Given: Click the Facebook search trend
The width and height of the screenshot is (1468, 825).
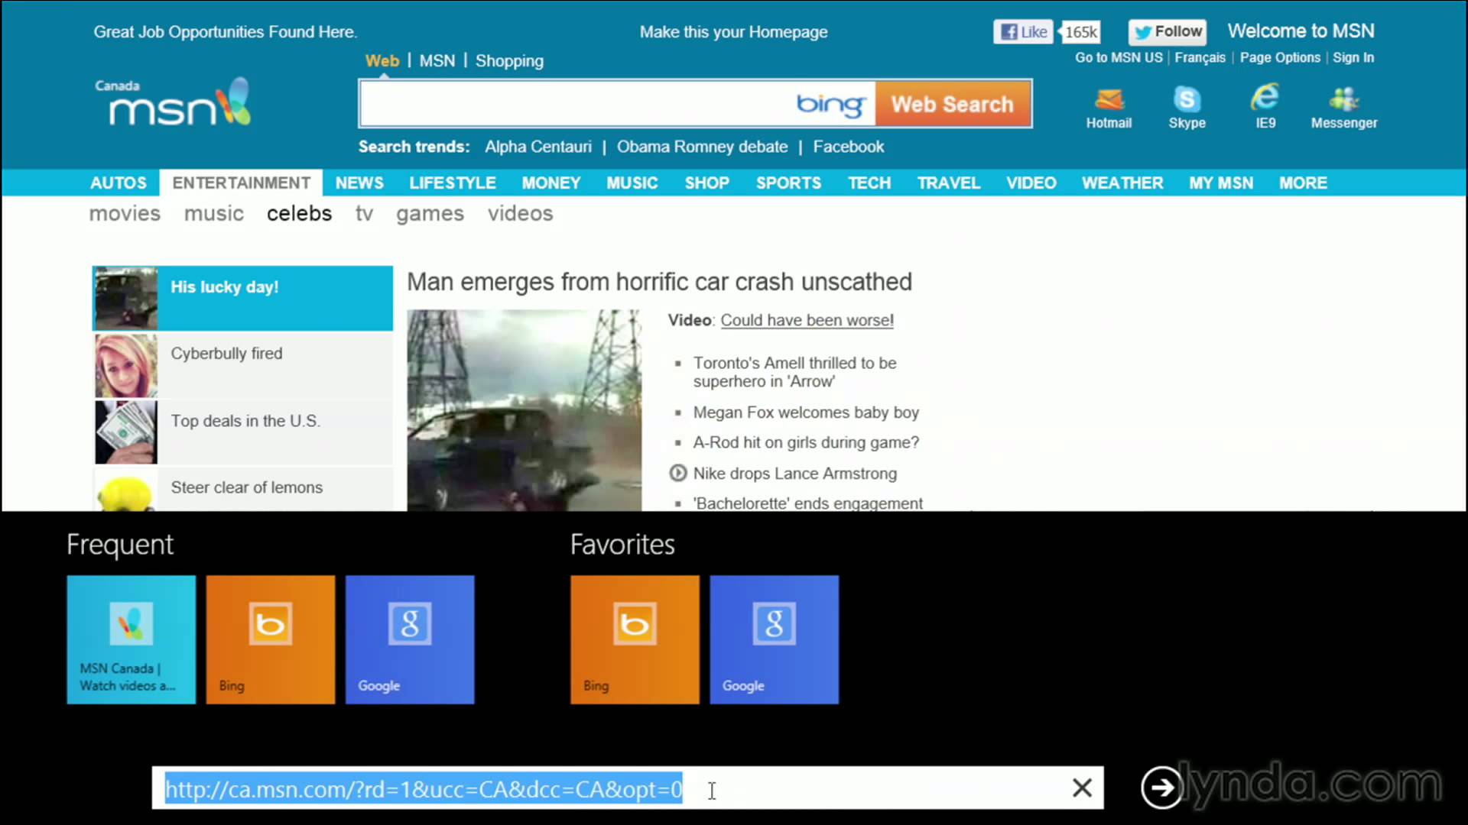Looking at the screenshot, I should coord(849,147).
